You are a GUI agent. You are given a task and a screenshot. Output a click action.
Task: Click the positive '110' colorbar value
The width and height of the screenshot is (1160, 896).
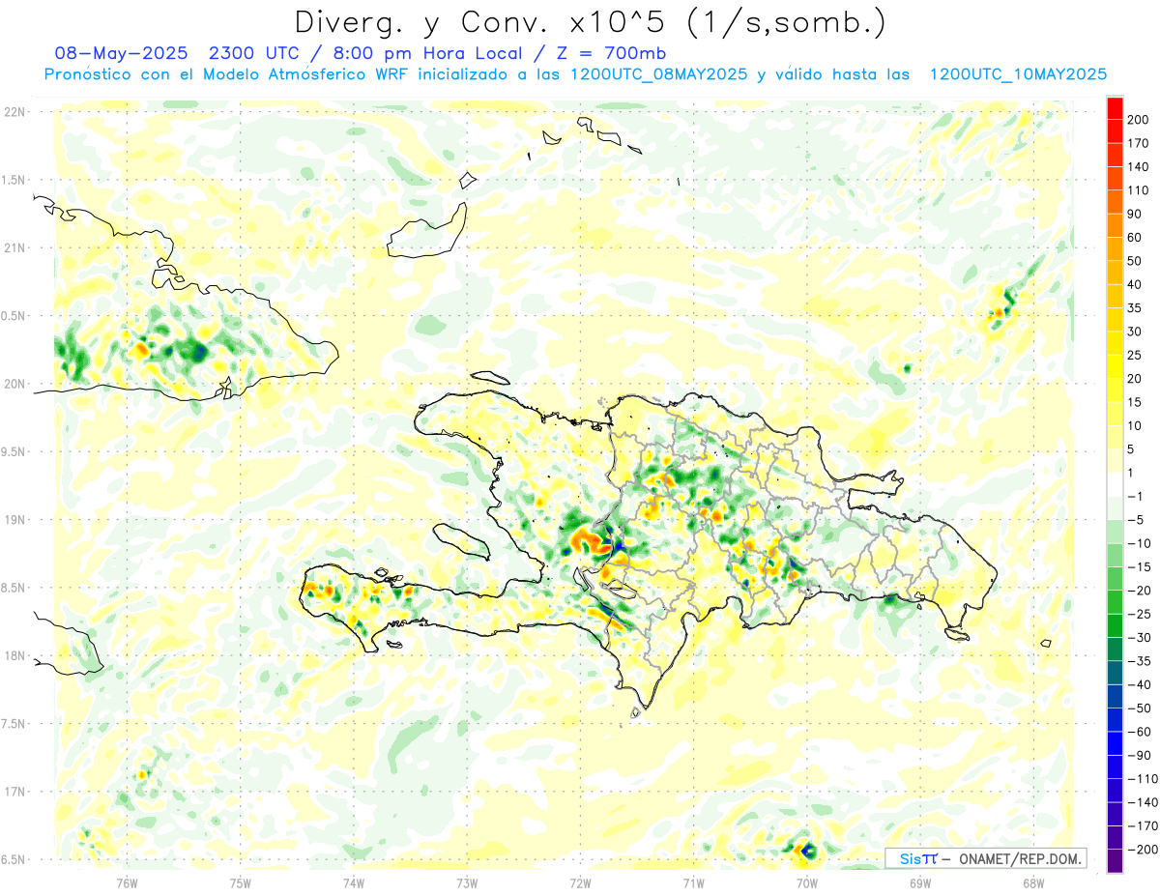click(x=1138, y=190)
